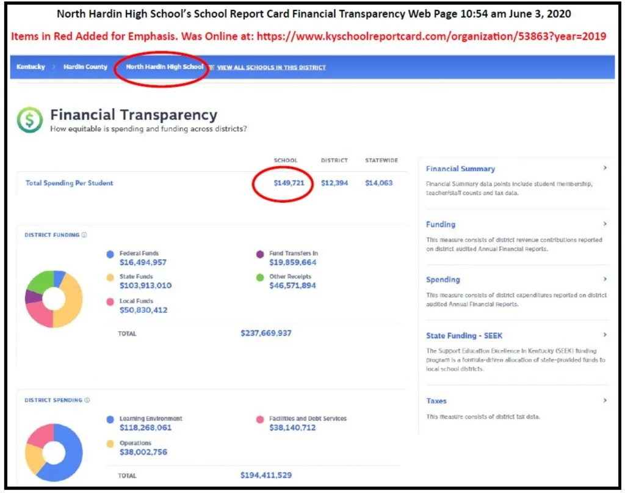Click the list icon before View All Schools
625x493 pixels.
click(x=212, y=67)
